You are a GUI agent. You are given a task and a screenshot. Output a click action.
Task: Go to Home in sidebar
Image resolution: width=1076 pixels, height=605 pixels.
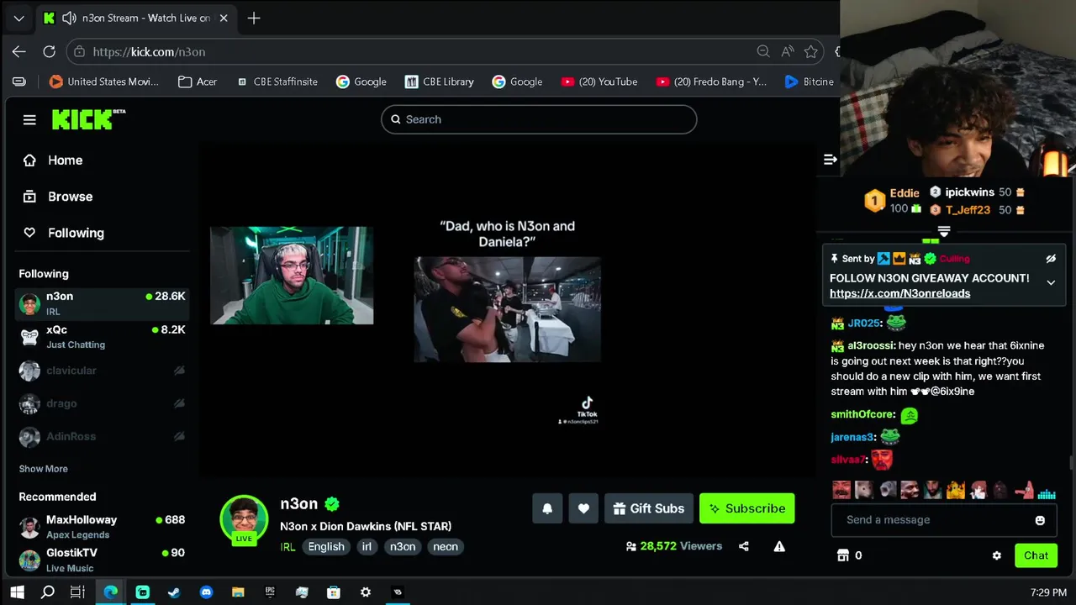(x=52, y=160)
